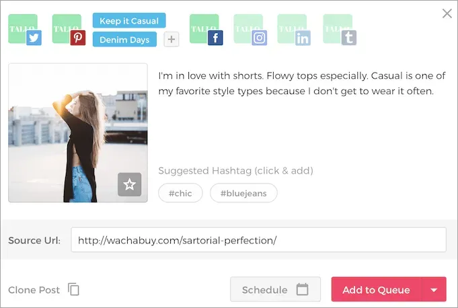Click the plus icon to add board
The image size is (458, 308).
(x=171, y=40)
